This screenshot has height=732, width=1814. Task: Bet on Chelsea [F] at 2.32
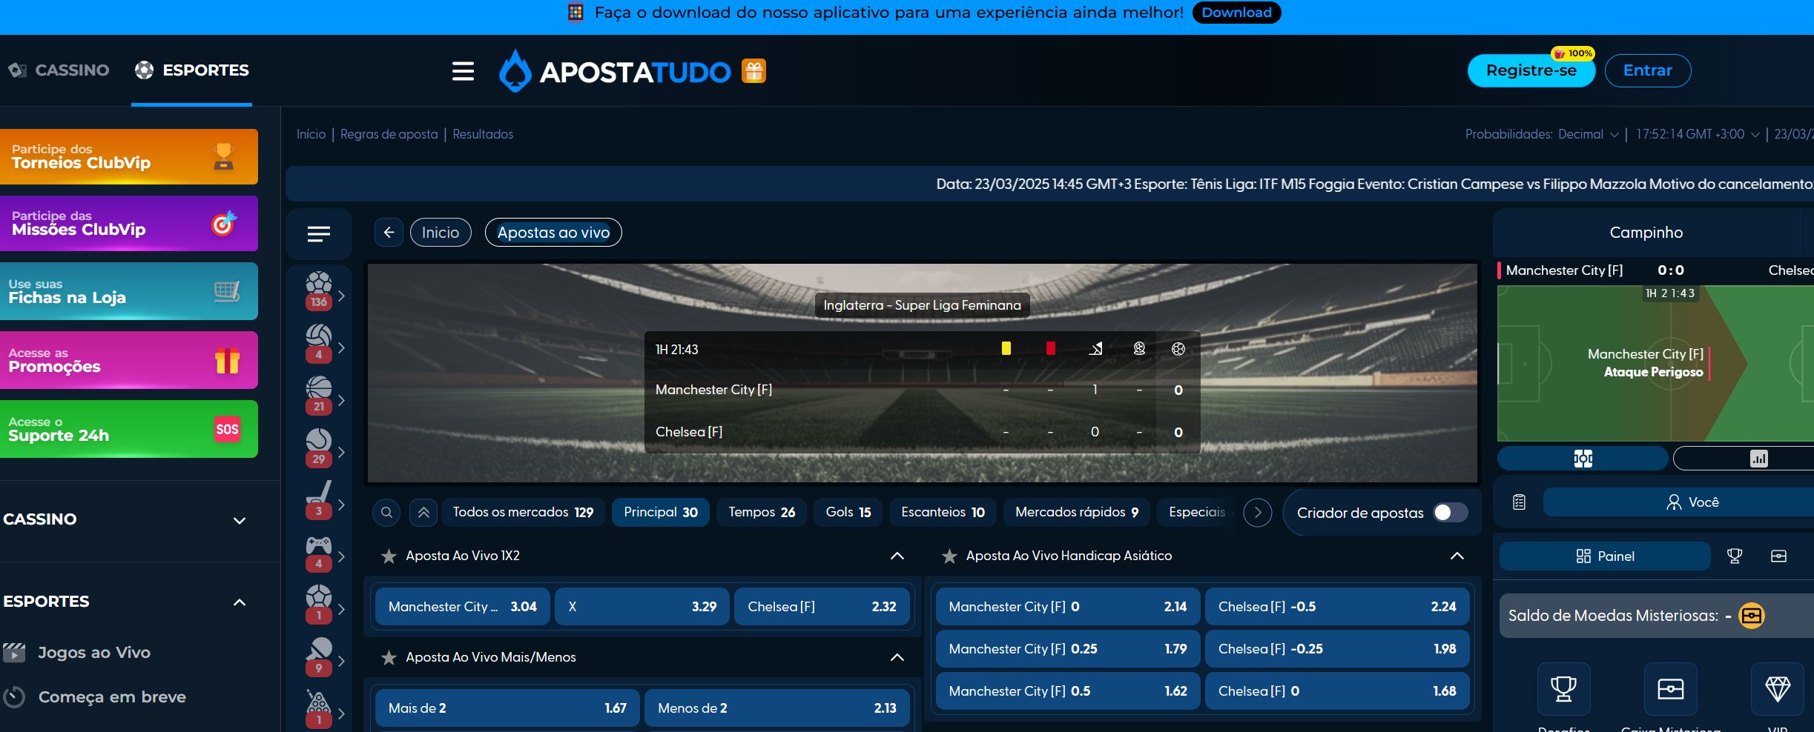coord(822,607)
